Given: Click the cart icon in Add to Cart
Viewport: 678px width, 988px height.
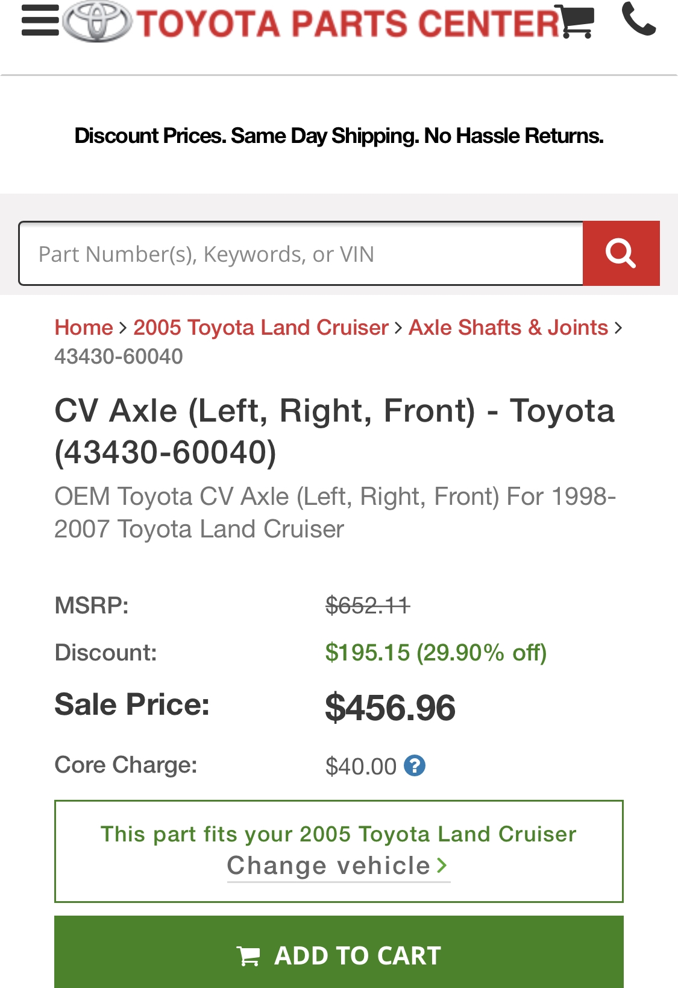Looking at the screenshot, I should click(248, 956).
